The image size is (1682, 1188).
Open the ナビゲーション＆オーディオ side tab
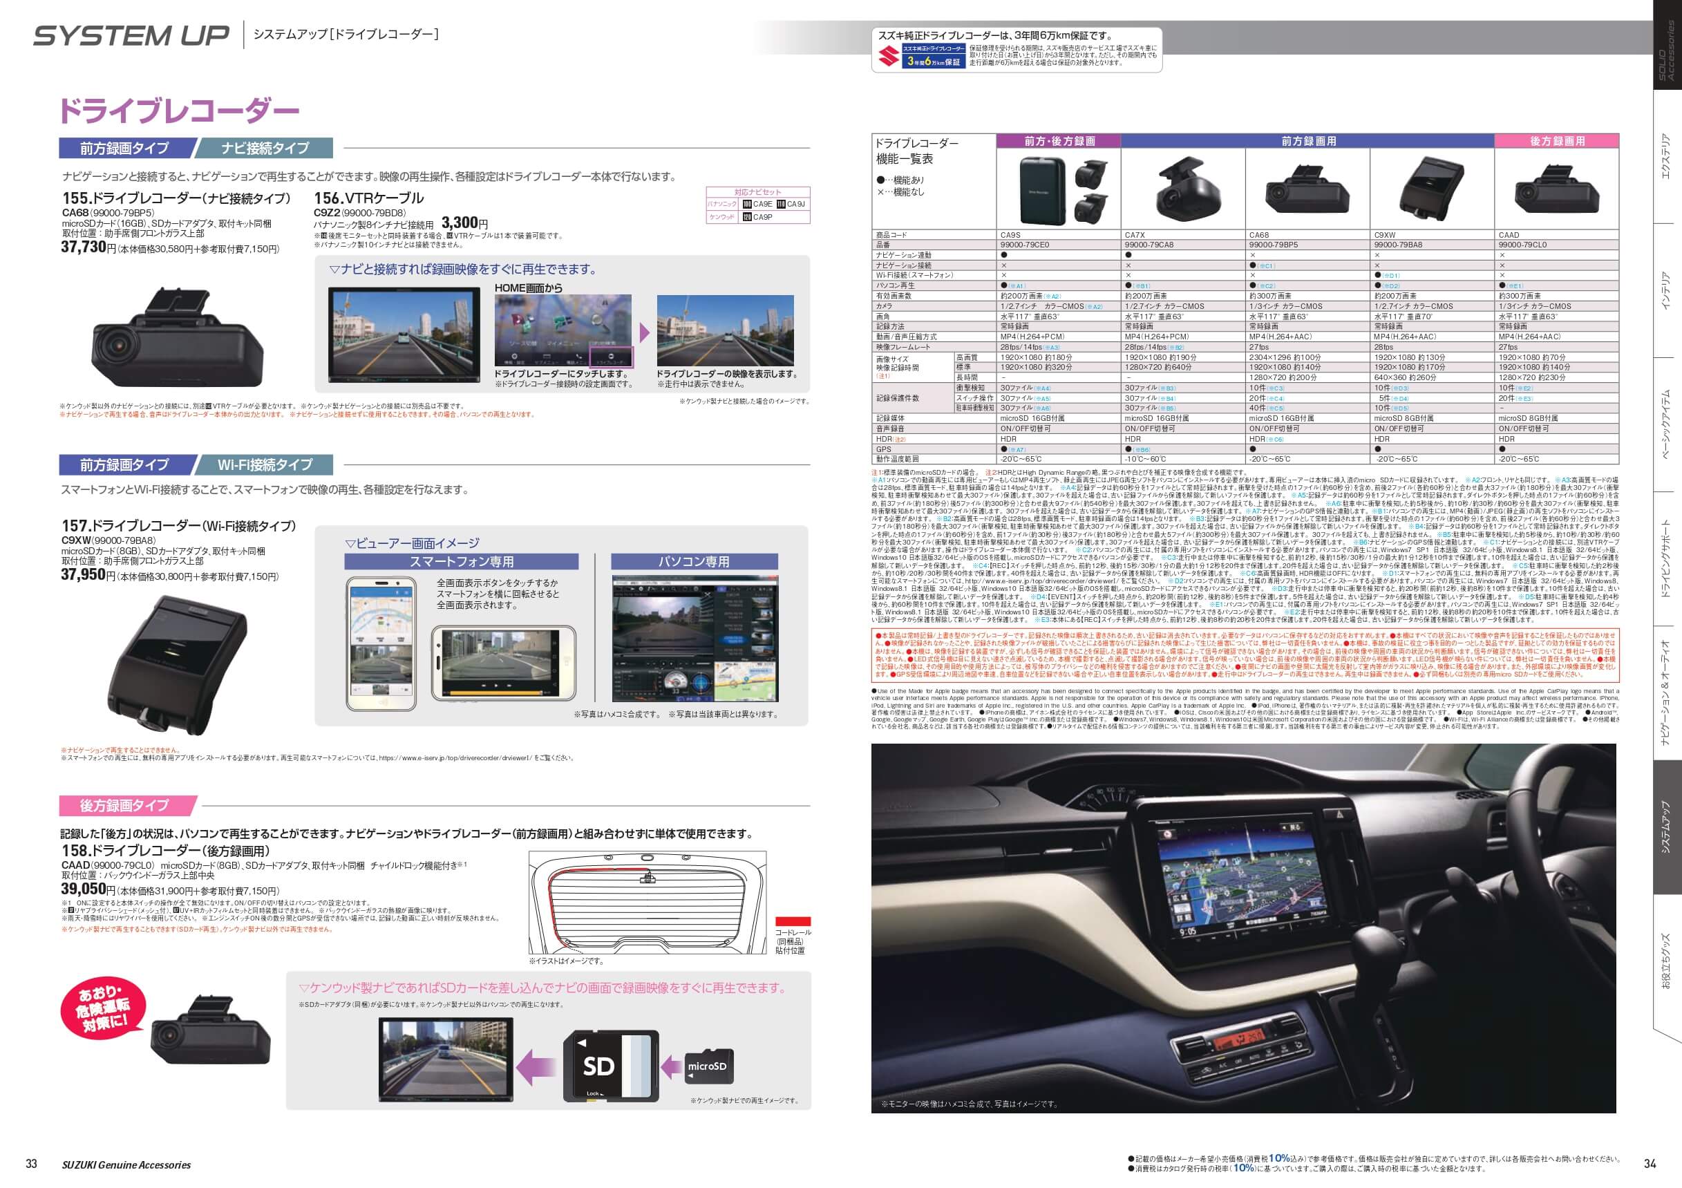click(1667, 694)
